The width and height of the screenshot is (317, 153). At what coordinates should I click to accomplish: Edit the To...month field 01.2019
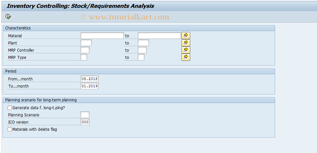pos(89,86)
